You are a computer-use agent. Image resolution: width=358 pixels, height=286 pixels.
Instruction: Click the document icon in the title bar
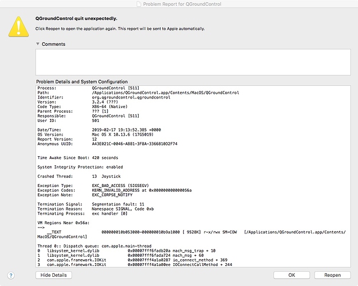coord(139,4)
